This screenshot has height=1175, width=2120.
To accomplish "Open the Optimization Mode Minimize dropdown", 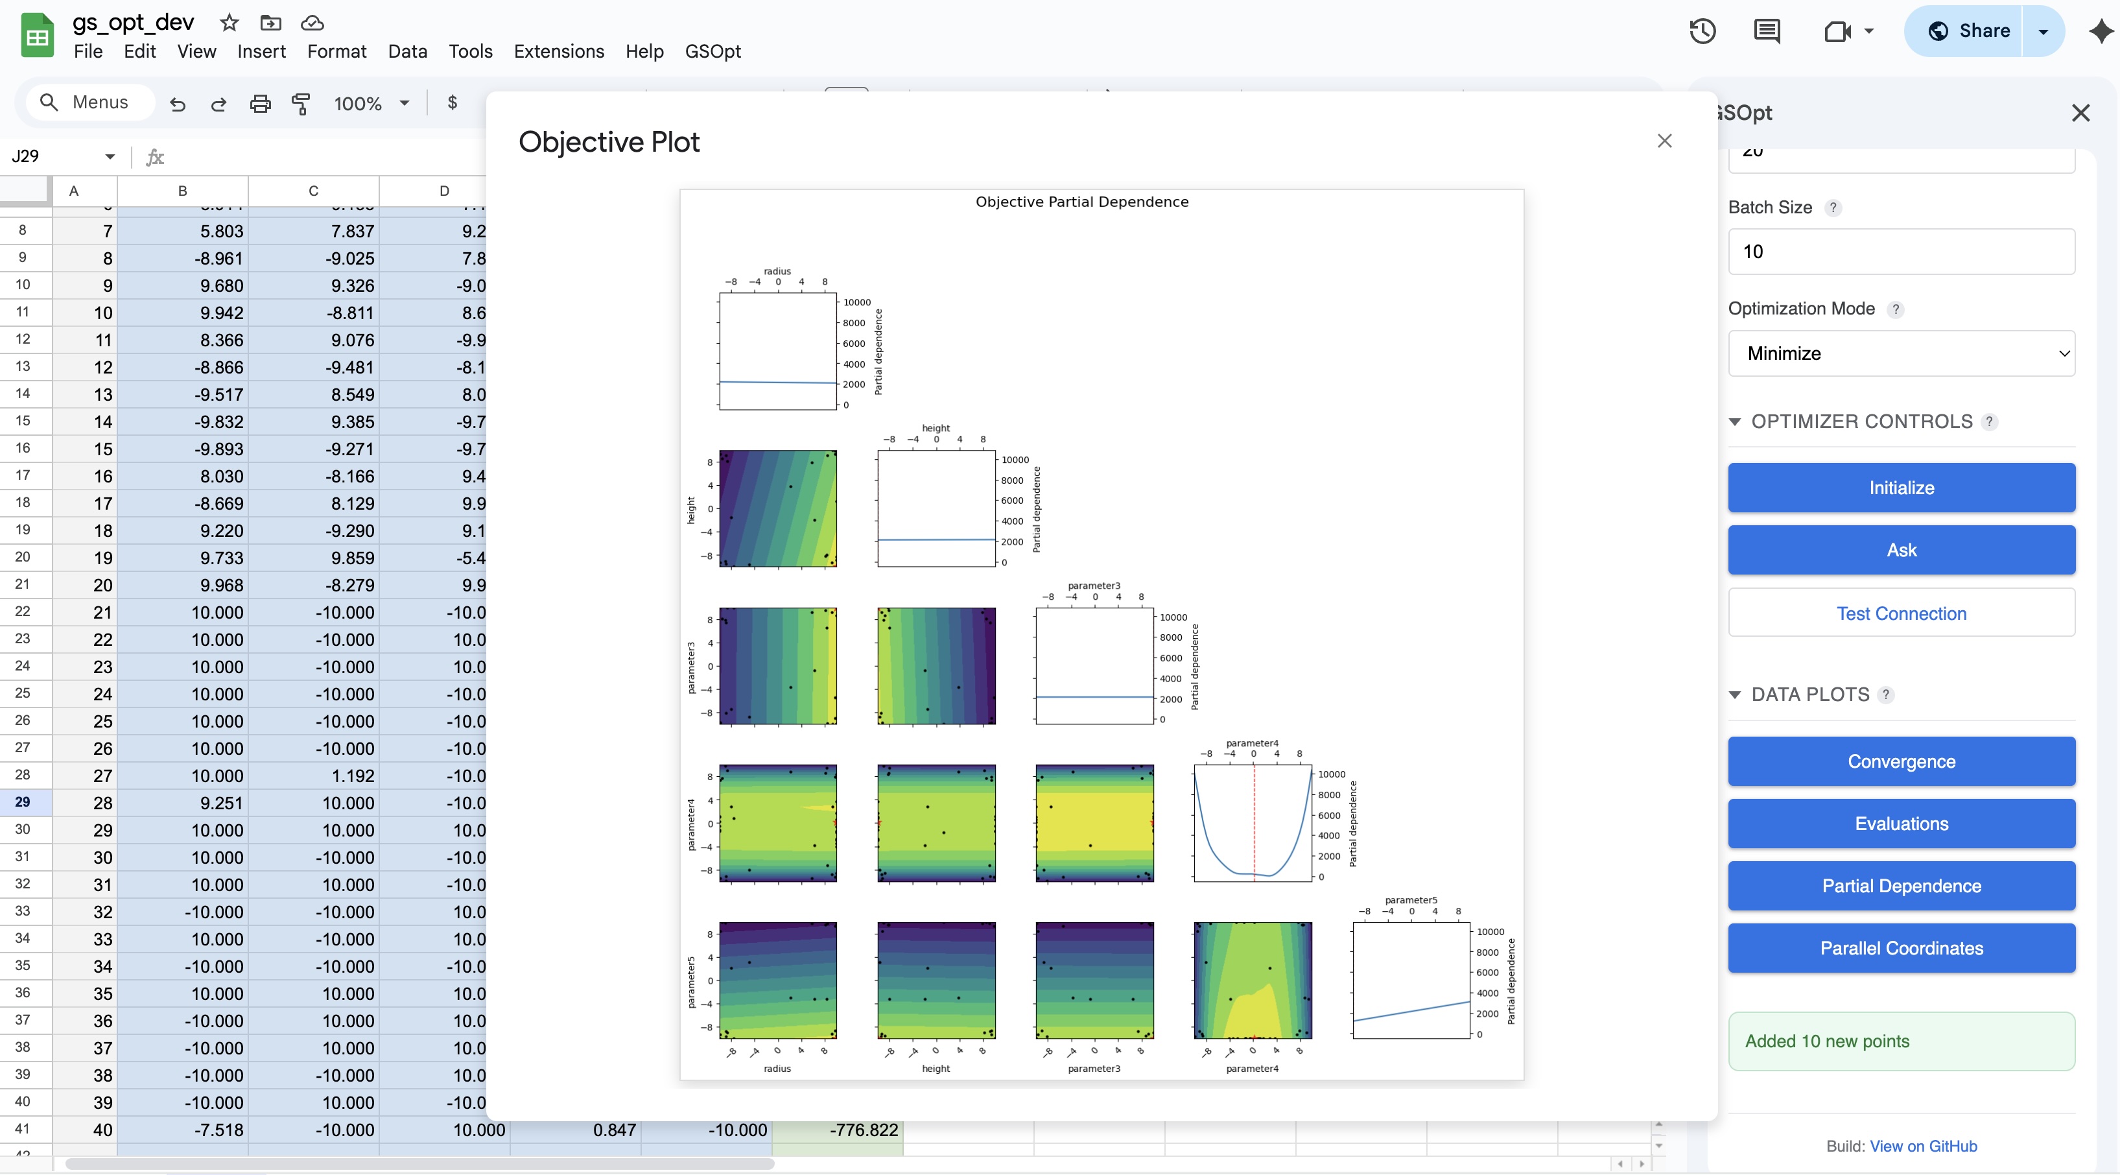I will (x=1901, y=353).
